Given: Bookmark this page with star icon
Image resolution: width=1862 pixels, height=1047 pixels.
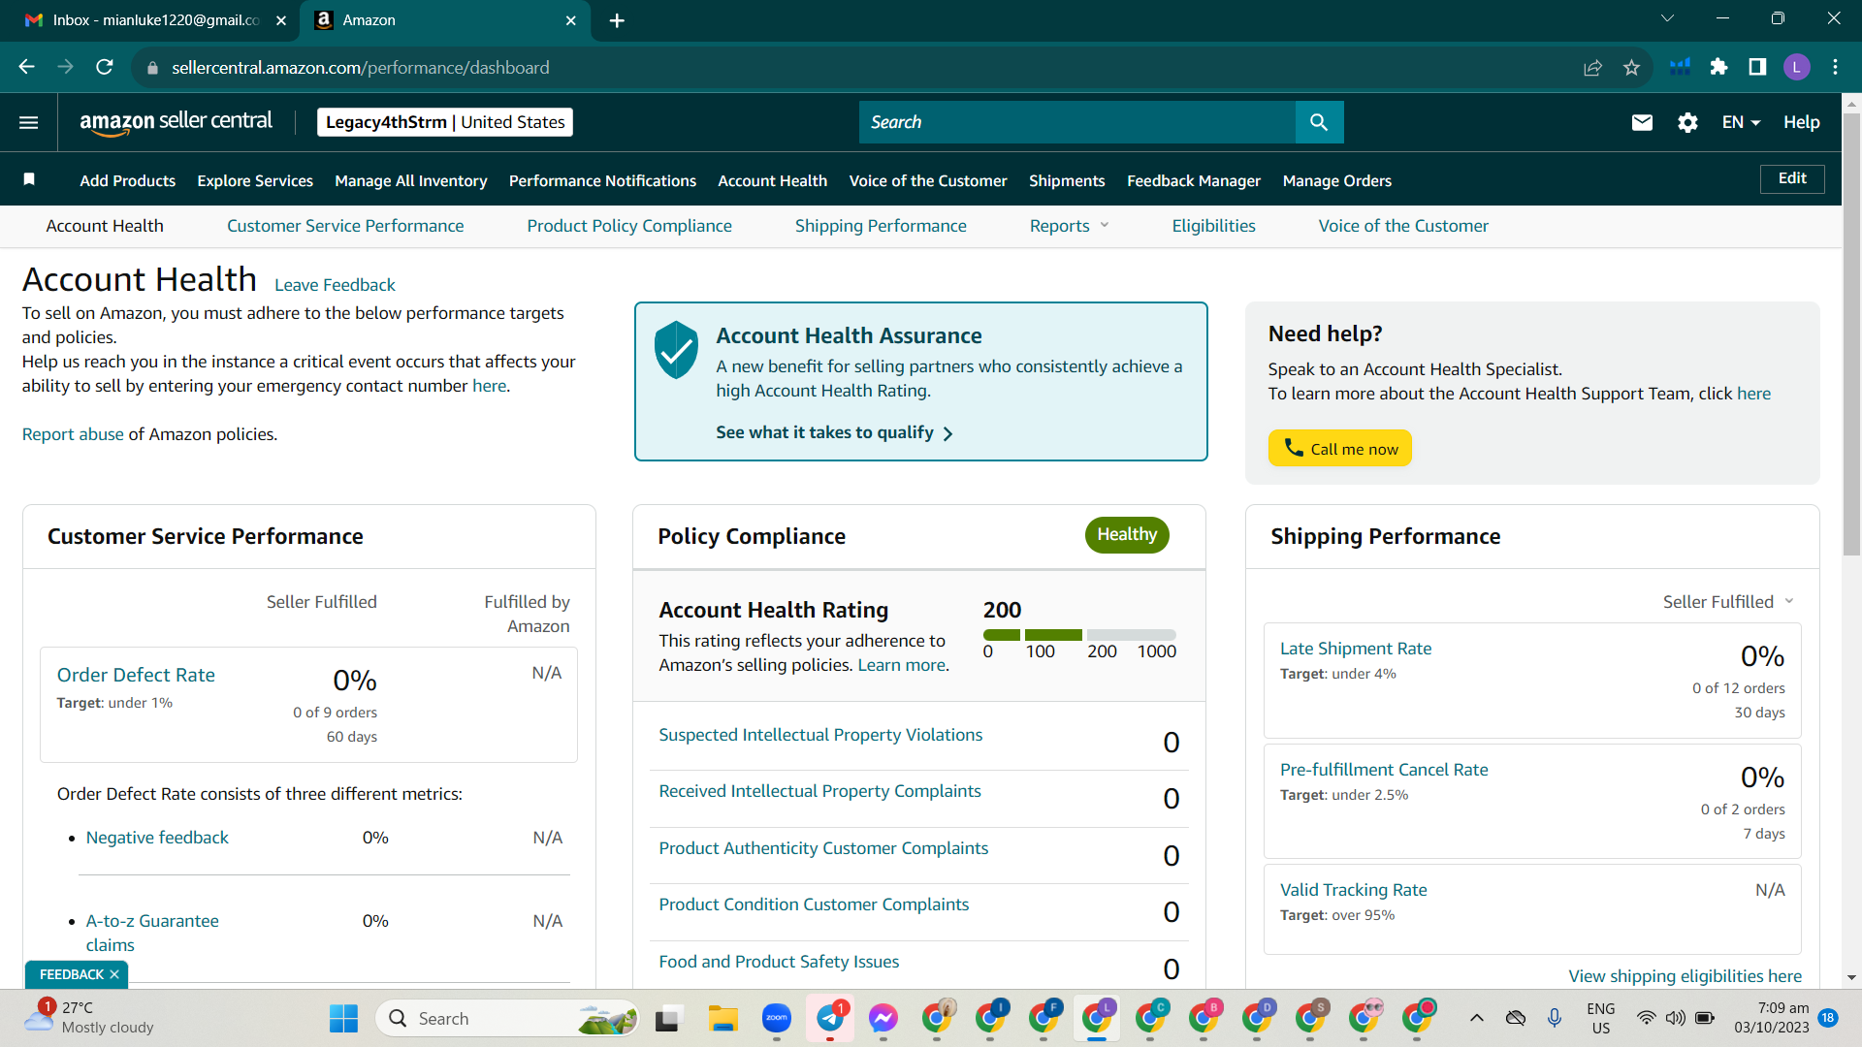Looking at the screenshot, I should [x=1631, y=67].
